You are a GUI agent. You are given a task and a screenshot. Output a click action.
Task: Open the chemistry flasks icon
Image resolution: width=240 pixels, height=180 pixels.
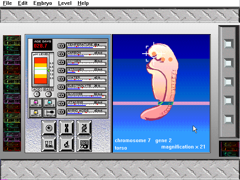(x=49, y=144)
